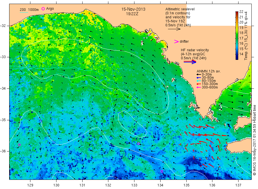Image resolution: width=258 pixels, height=189 pixels.
Task: Click the '1000m' depth contour label
Action: 34,10
